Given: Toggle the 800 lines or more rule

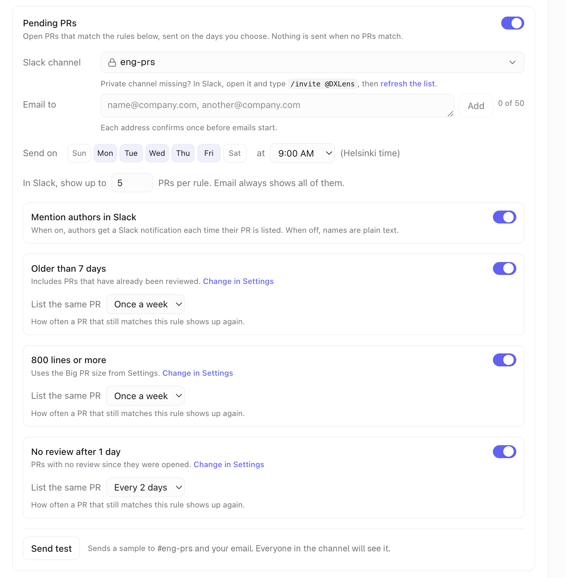Looking at the screenshot, I should [x=504, y=360].
